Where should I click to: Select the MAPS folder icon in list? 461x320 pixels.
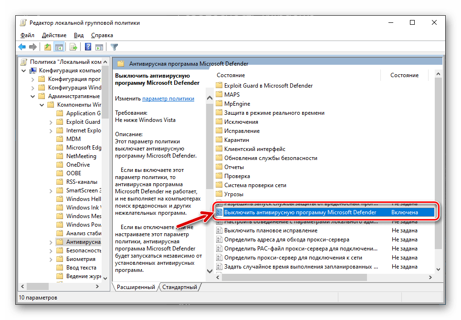[219, 95]
